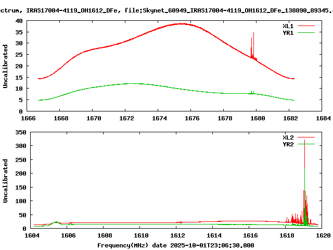The width and height of the screenshot is (333, 250).
Task: Click the upper plot's Uncalibrated axis label
Action: point(6,66)
